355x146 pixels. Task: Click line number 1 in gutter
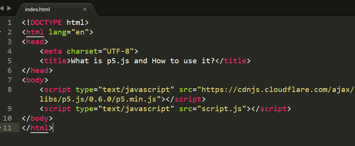(9, 23)
